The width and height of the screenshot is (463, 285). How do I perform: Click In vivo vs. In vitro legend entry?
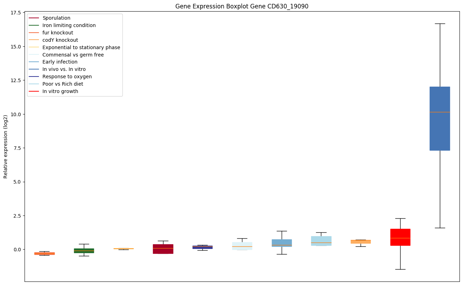[64, 69]
